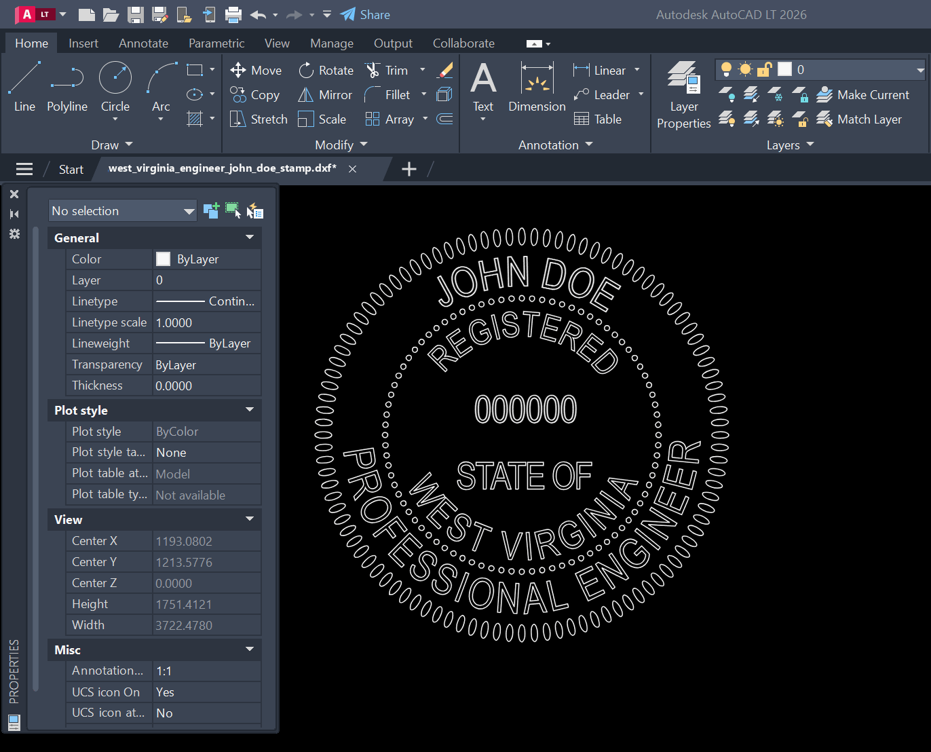Click the Make Current button
The image size is (931, 752).
tap(862, 94)
